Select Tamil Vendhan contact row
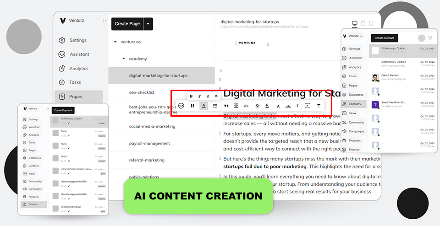 pyautogui.click(x=403, y=104)
